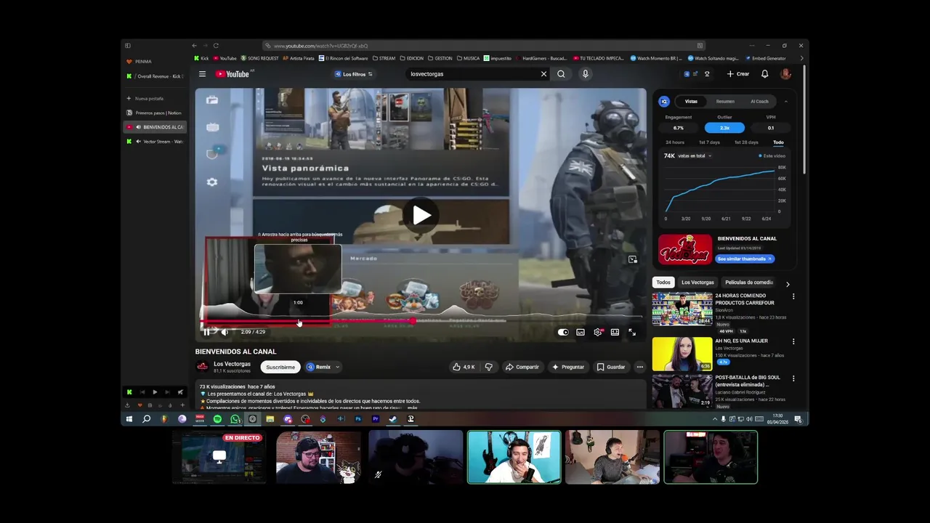The height and width of the screenshot is (523, 930).
Task: Select the Películas de comedia chip
Action: click(x=749, y=283)
